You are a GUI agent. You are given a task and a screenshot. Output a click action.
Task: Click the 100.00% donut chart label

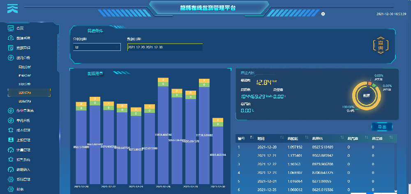point(349,107)
